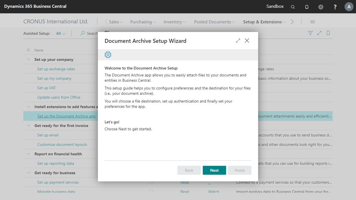
Task: Collapse the Get ready for business group
Action: pos(28,173)
